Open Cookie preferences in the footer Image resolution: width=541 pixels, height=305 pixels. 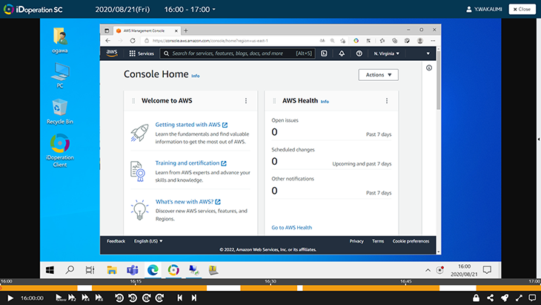tap(411, 241)
